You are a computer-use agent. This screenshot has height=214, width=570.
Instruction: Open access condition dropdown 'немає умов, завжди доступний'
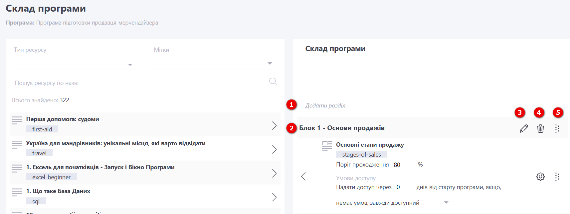tap(394, 203)
